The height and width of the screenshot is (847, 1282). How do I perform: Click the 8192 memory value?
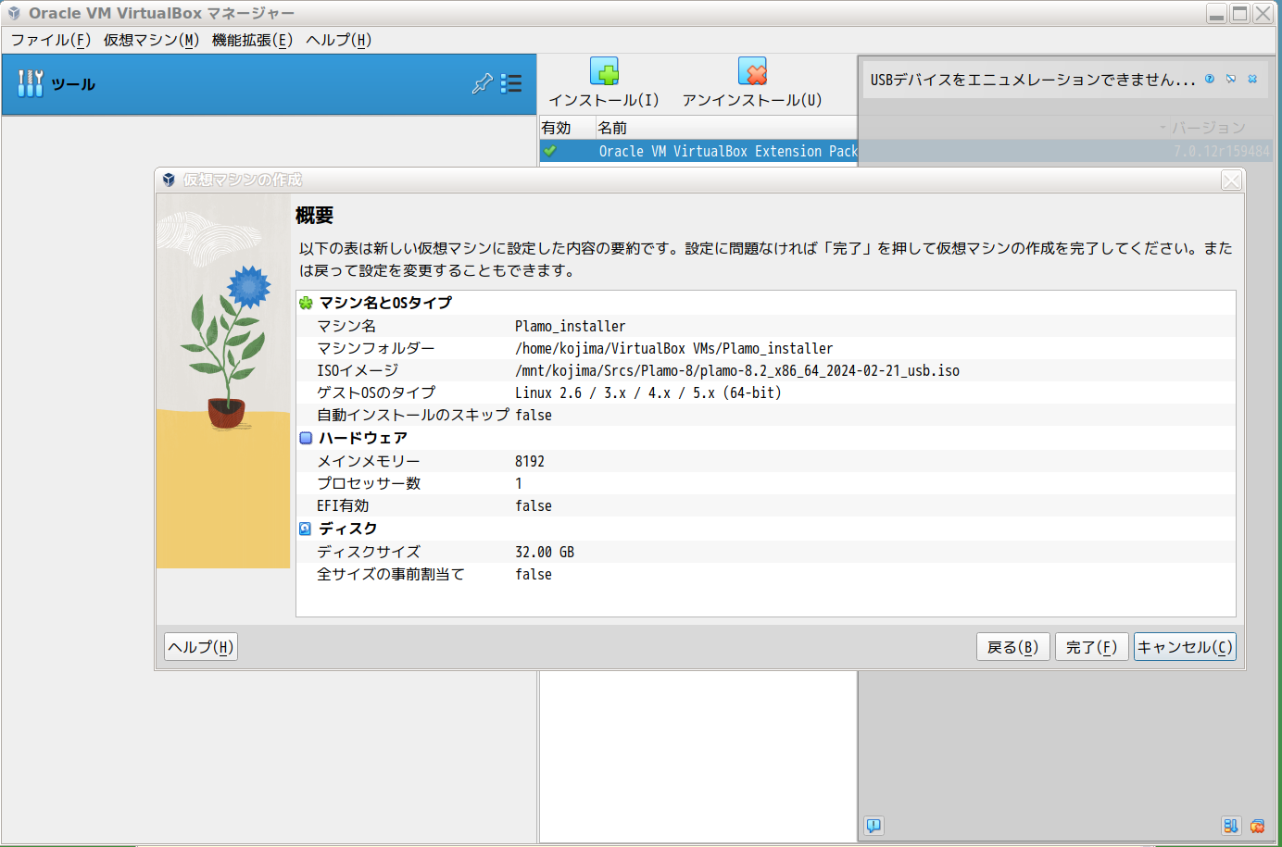(x=530, y=461)
